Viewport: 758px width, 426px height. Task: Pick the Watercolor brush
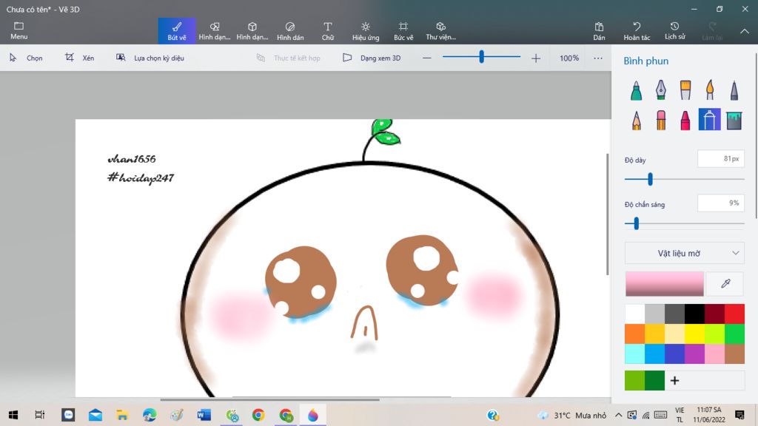[x=710, y=90]
